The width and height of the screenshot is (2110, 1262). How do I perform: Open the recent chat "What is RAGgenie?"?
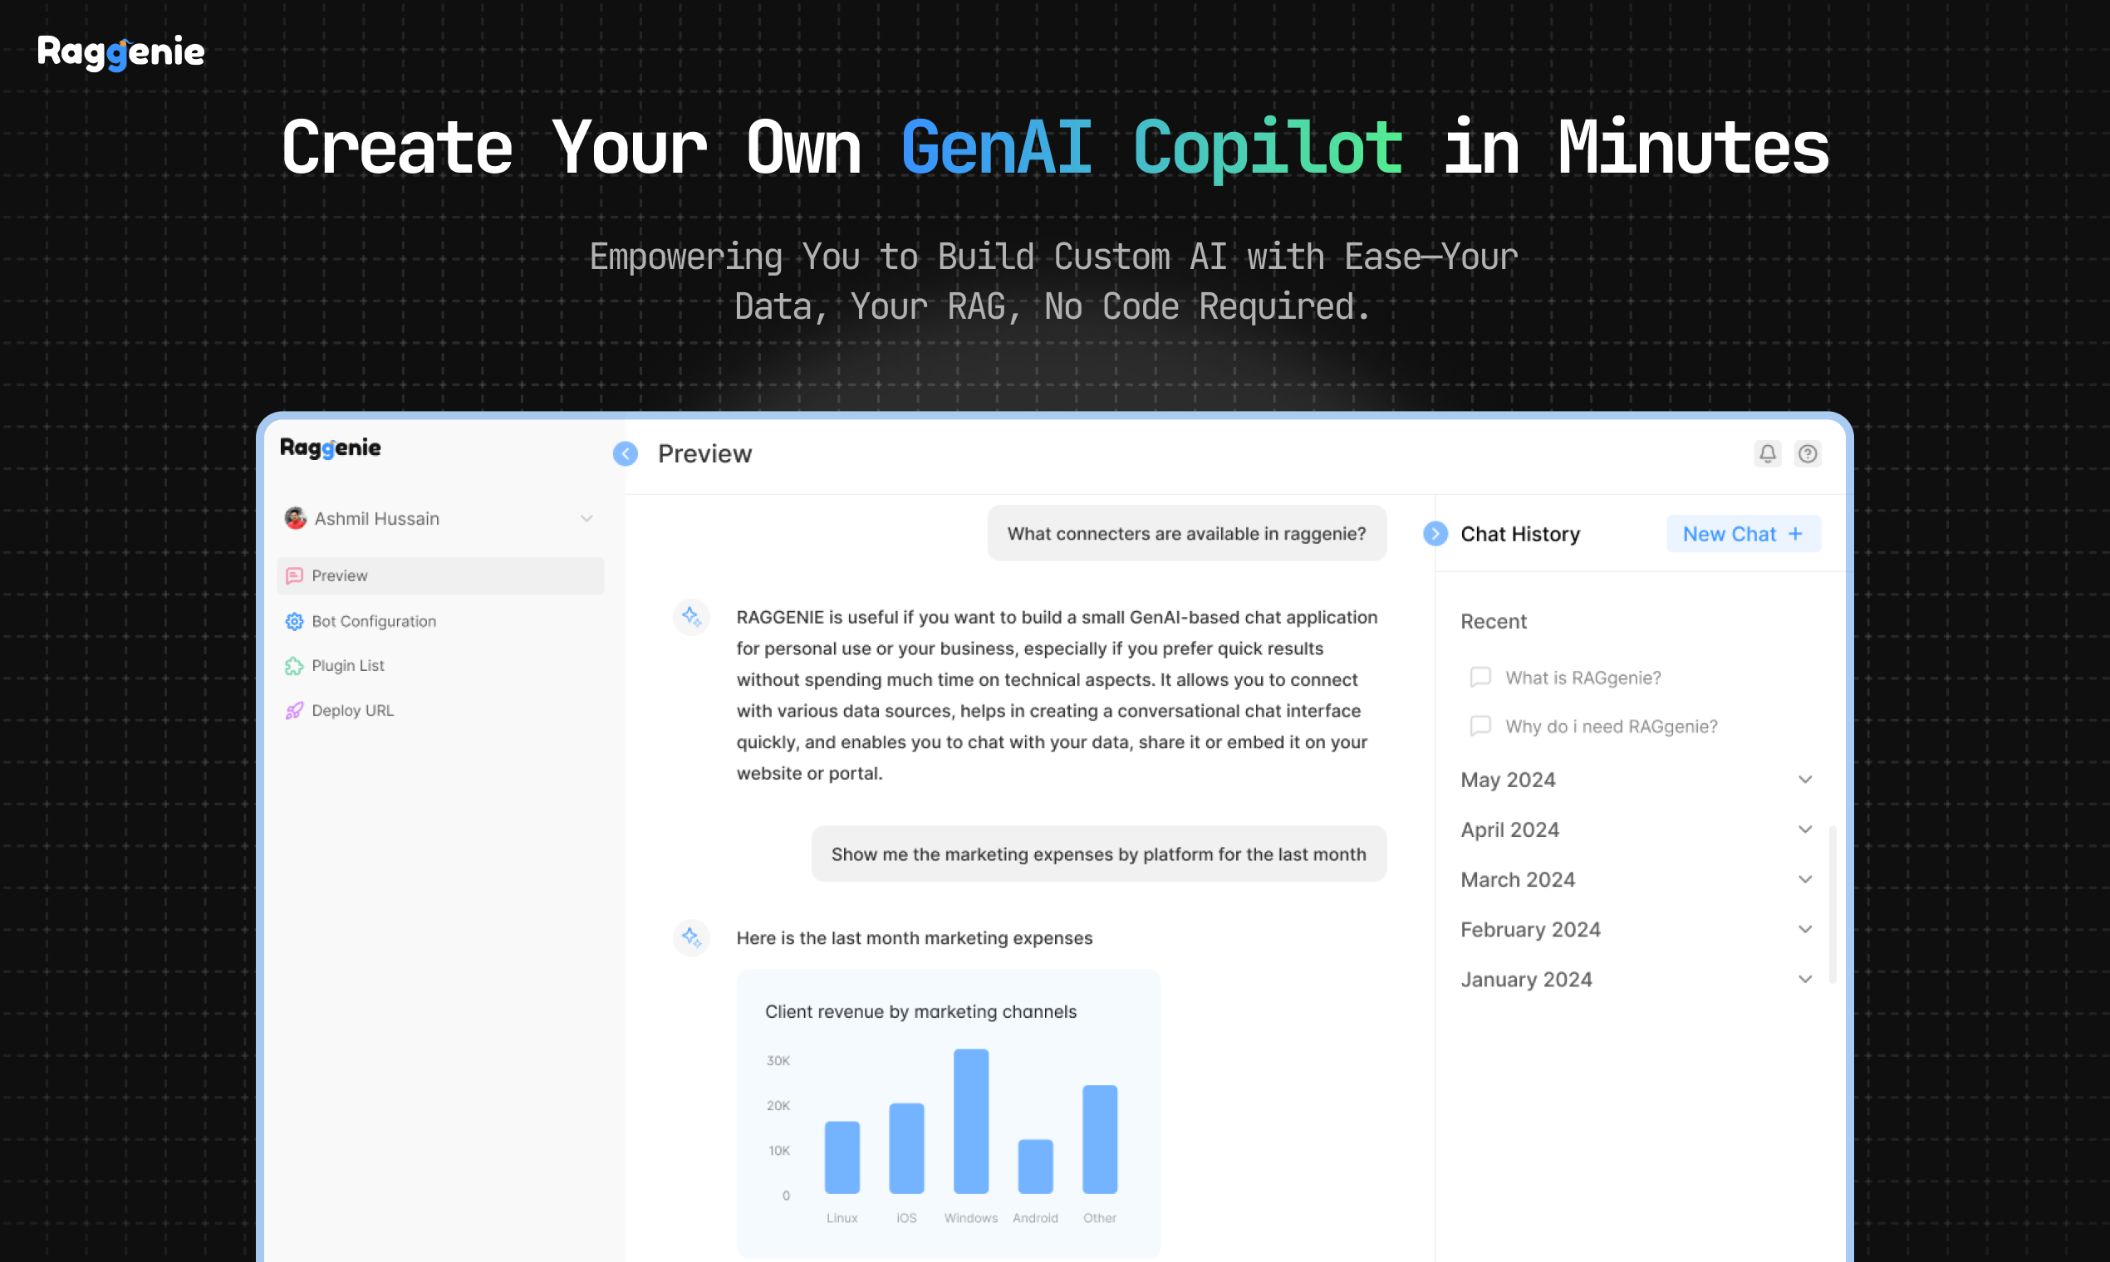pyautogui.click(x=1582, y=677)
